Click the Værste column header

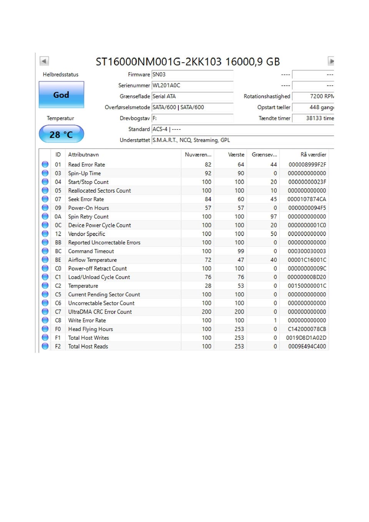pos(230,155)
